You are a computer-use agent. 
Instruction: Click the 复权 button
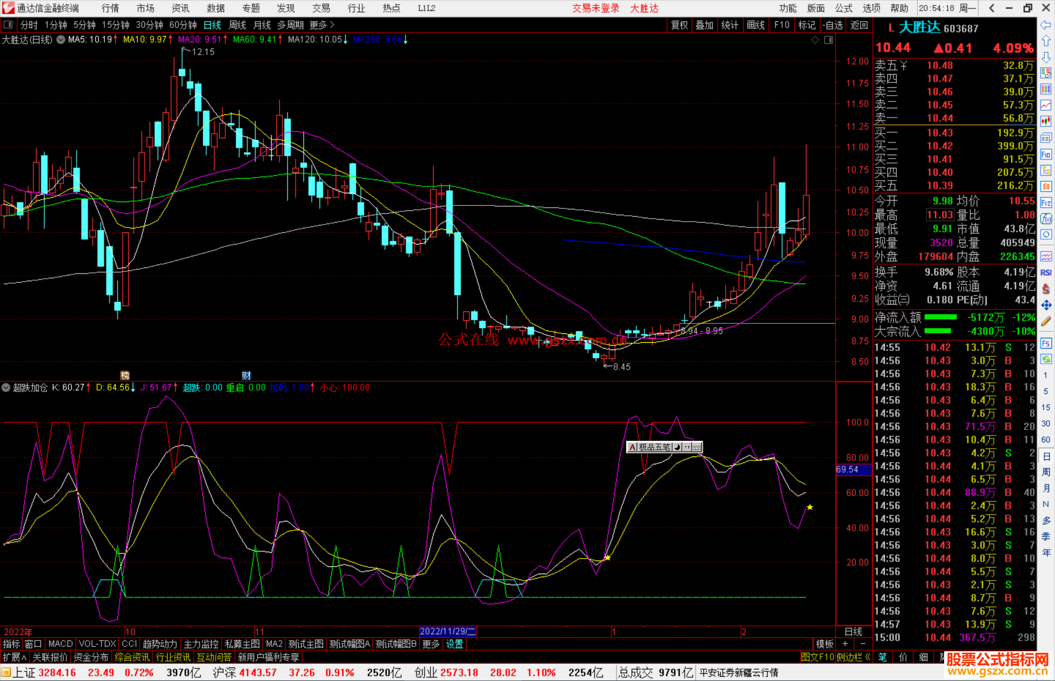pyautogui.click(x=679, y=25)
